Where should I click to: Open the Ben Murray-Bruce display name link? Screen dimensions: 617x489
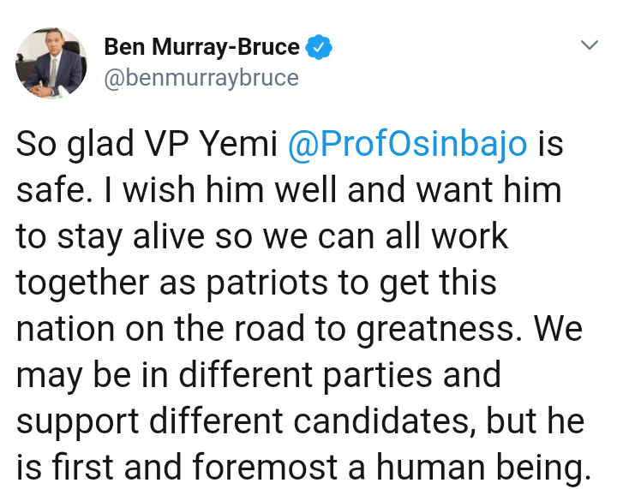tap(202, 47)
